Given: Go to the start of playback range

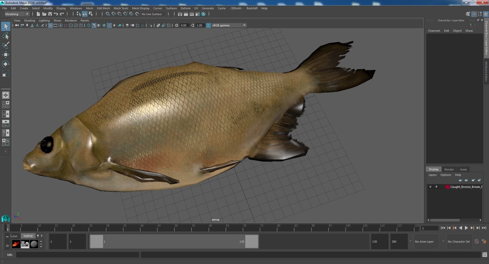Looking at the screenshot, I should (x=443, y=228).
